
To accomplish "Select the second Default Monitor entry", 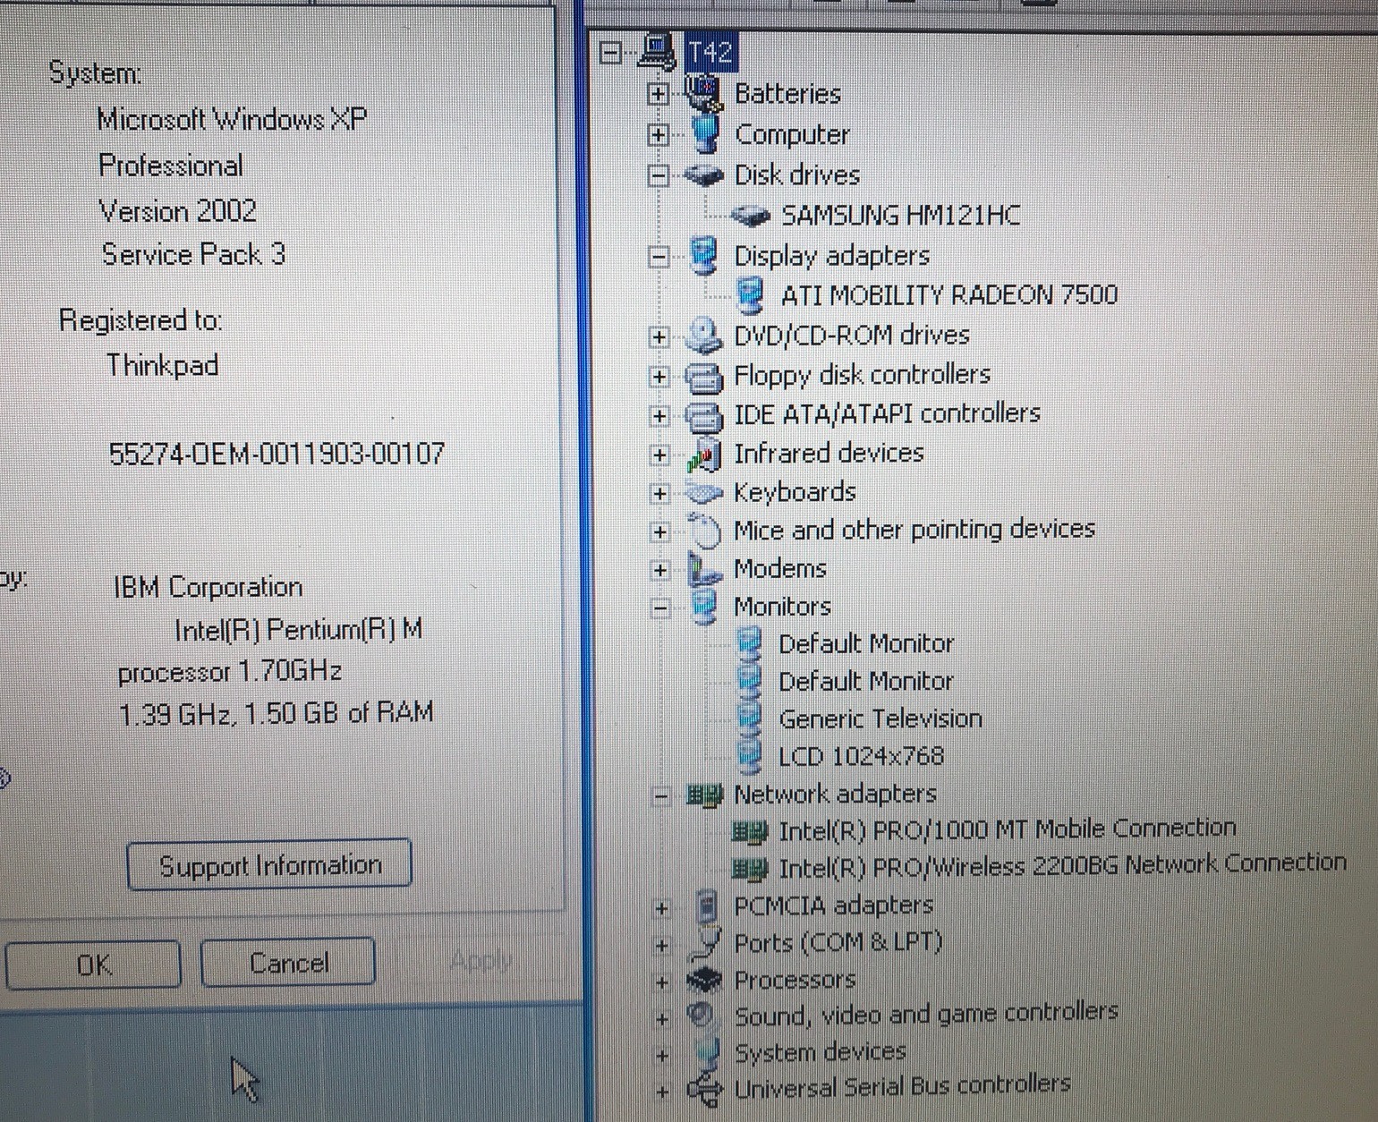I will pyautogui.click(x=865, y=682).
